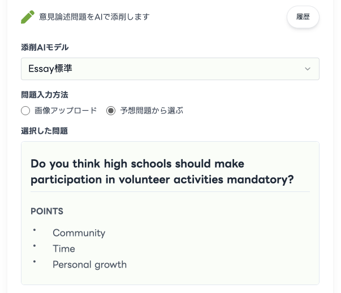The image size is (341, 293).
Task: Click the 添削AIモデル field label
Action: [45, 47]
